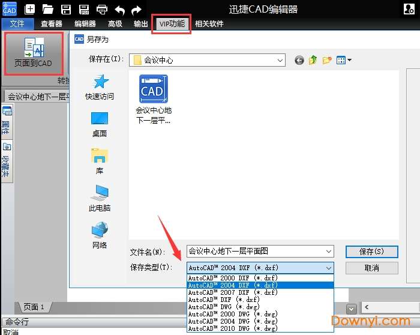The width and height of the screenshot is (420, 335).
Task: Choose AutoCAD 2010 DWG option
Action: 260,328
